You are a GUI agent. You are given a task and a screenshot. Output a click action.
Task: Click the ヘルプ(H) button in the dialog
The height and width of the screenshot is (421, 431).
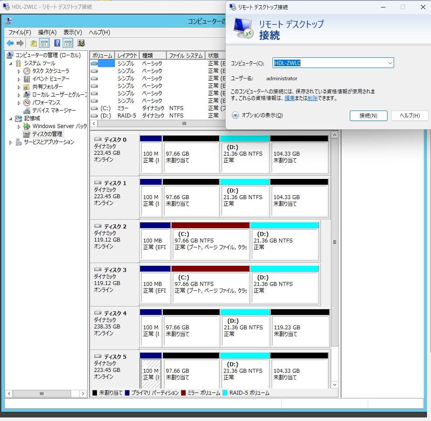click(x=409, y=116)
